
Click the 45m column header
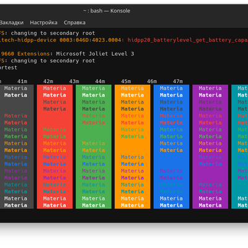click(x=126, y=81)
